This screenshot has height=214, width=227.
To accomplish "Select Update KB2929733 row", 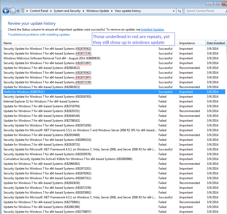I will click(x=114, y=144).
